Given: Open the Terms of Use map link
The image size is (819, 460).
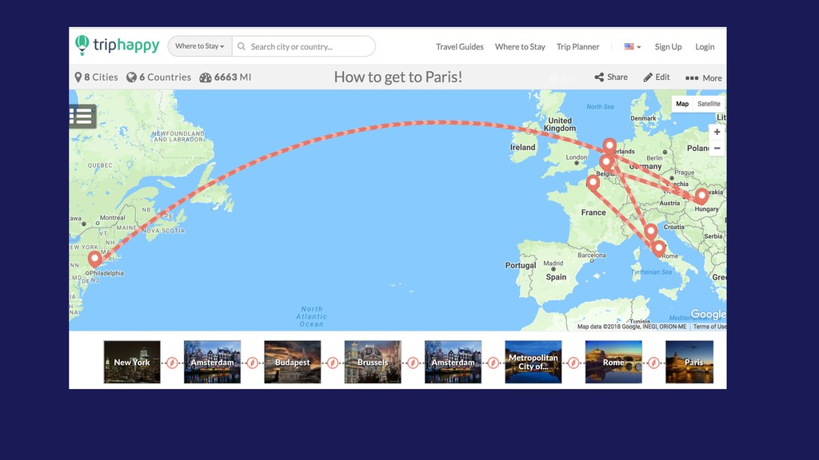Looking at the screenshot, I should 709,327.
